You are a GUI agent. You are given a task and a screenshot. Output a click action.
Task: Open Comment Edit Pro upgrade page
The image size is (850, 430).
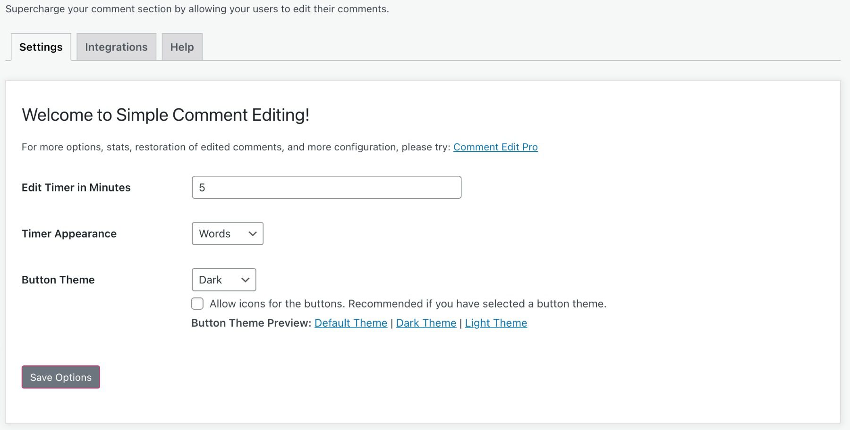pyautogui.click(x=495, y=147)
